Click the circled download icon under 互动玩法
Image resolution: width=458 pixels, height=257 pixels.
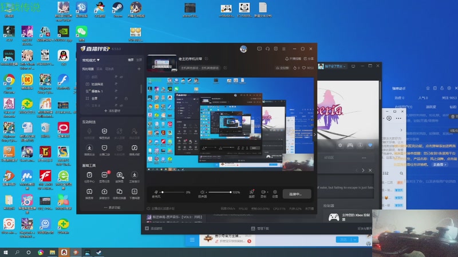pos(89,148)
